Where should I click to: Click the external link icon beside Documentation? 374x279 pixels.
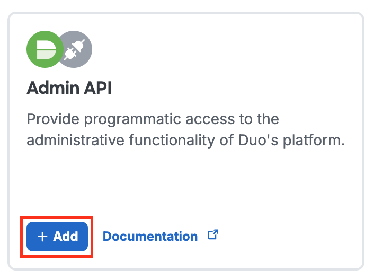213,234
